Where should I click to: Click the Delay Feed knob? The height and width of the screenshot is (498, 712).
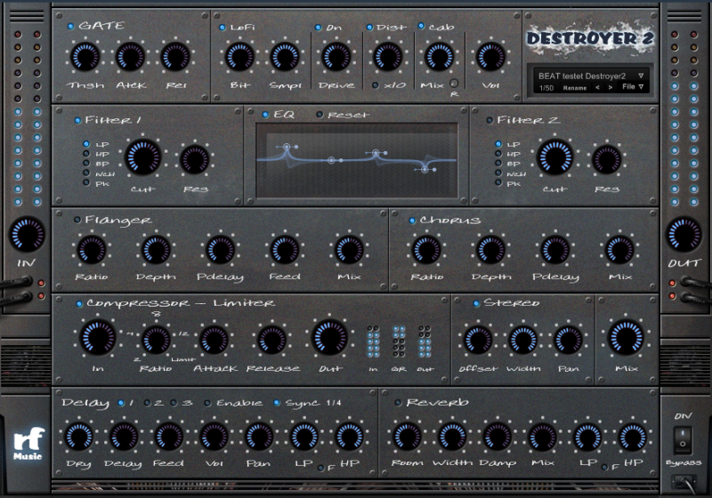[x=169, y=437]
